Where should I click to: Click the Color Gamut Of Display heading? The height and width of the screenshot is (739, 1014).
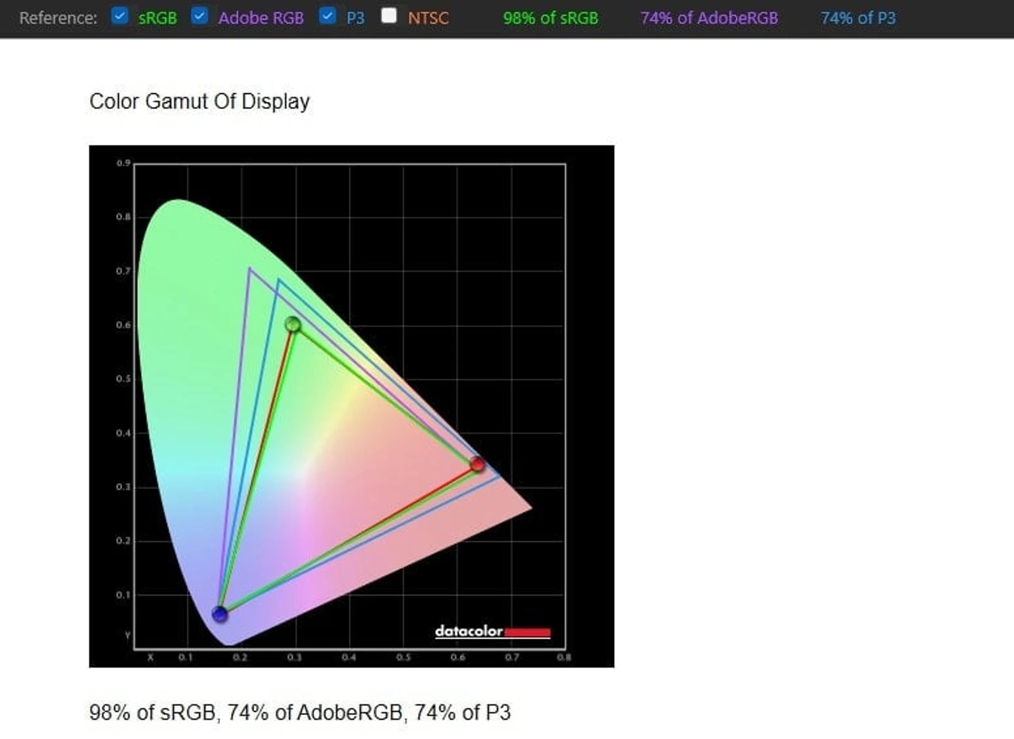[200, 101]
